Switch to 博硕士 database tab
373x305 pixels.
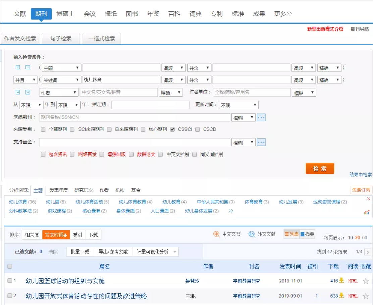[x=65, y=14]
